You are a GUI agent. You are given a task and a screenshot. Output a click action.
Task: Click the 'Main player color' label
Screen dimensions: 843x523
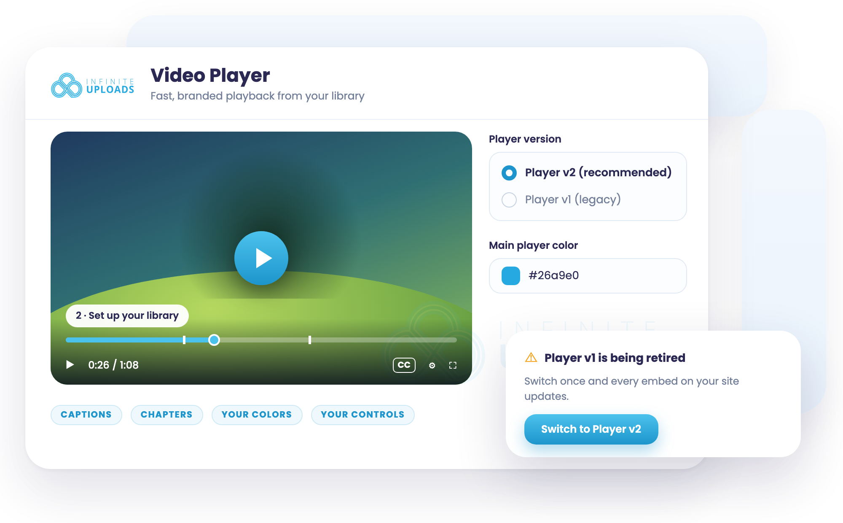pos(533,245)
